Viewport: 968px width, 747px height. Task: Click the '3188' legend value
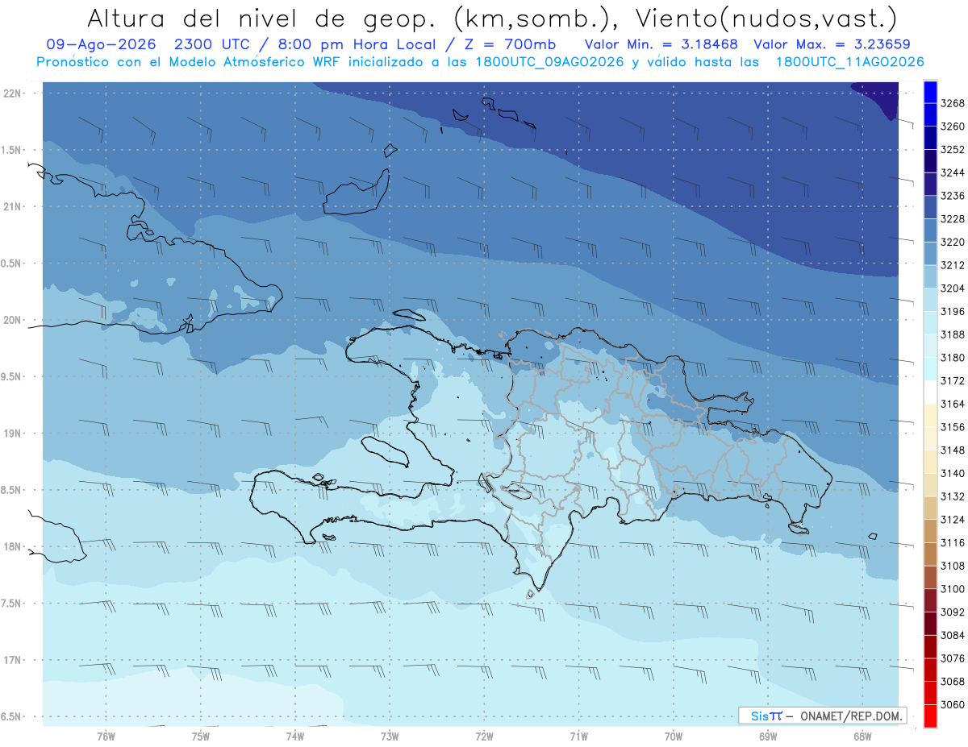[x=953, y=334]
